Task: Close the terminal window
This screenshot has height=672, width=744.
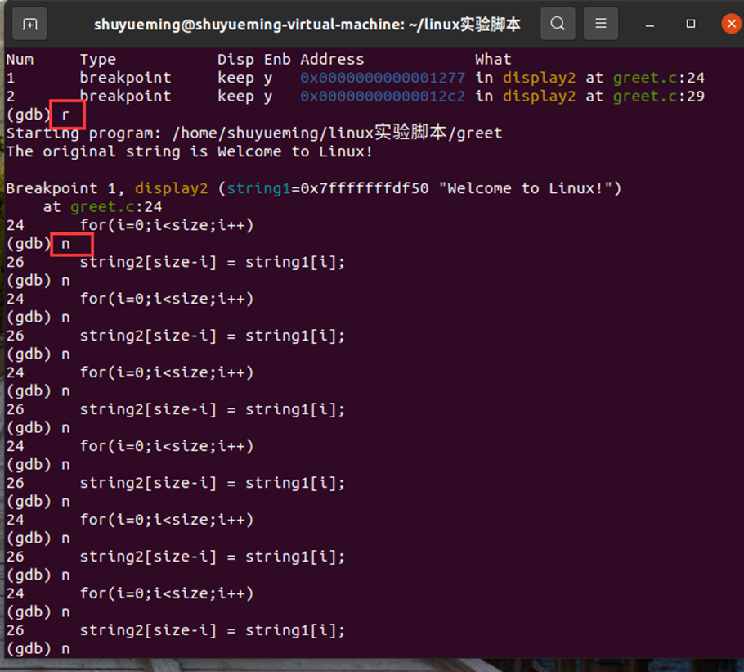Action: [731, 24]
